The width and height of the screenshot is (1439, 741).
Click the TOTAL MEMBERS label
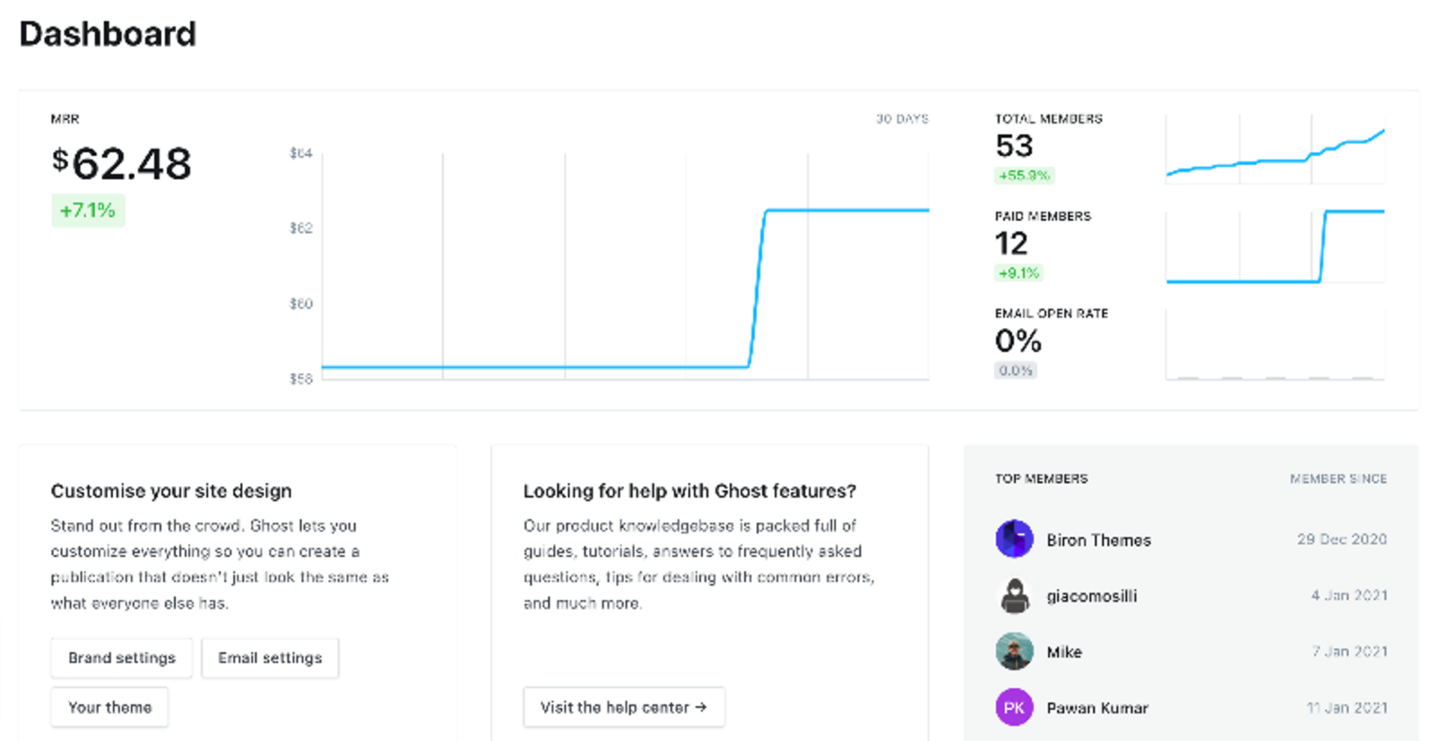coord(1049,119)
